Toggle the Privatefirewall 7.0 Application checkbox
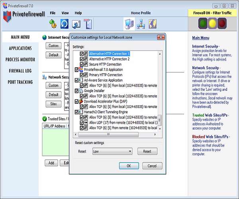Viewport: 239px width, 199px height. coord(76,70)
